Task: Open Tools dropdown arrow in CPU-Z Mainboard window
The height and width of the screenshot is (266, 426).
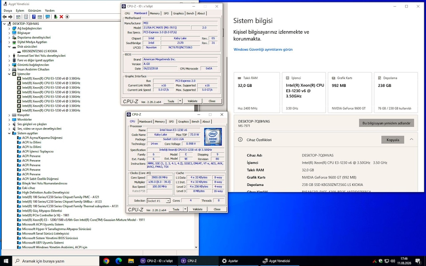Action: coord(180,101)
